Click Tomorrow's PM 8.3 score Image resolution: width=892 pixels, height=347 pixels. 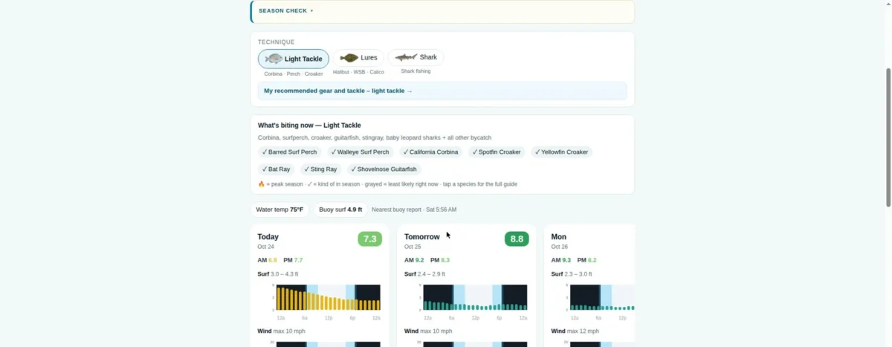441,260
